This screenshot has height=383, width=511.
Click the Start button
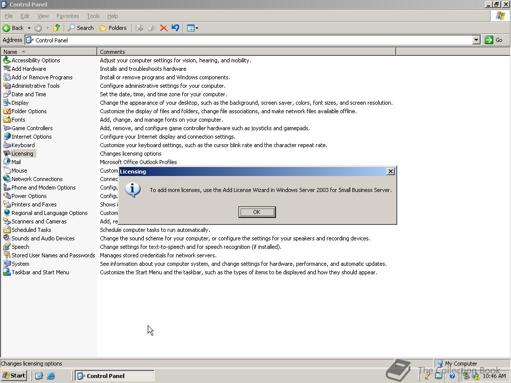13,376
